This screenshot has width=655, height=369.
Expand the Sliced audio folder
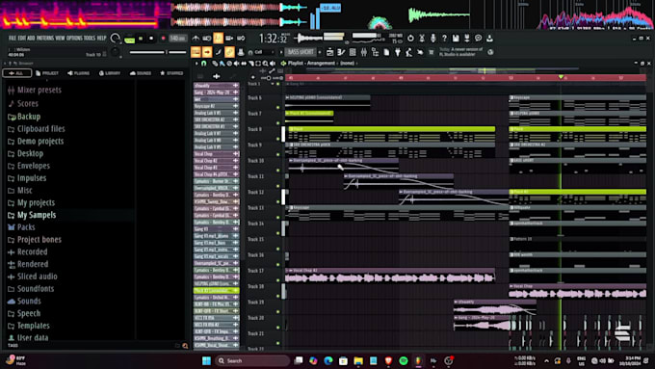[33, 277]
